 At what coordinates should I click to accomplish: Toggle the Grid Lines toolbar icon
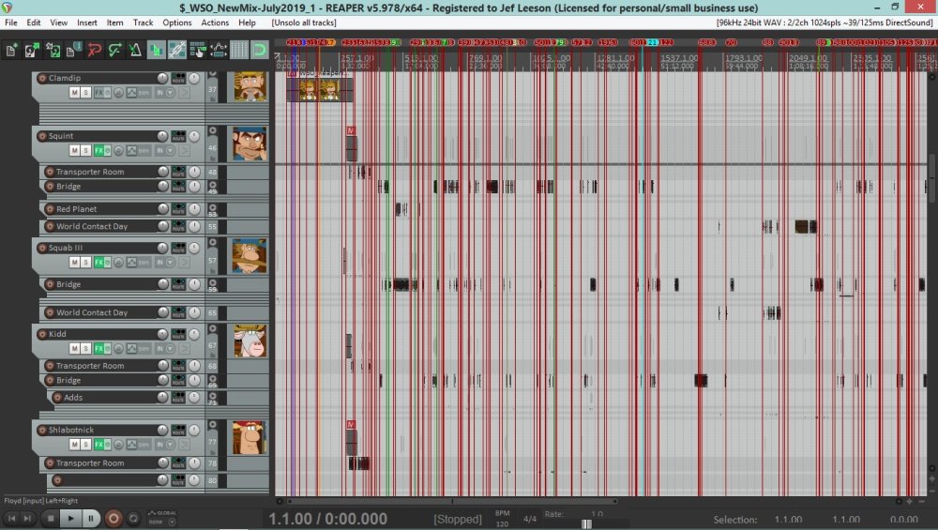[x=239, y=50]
